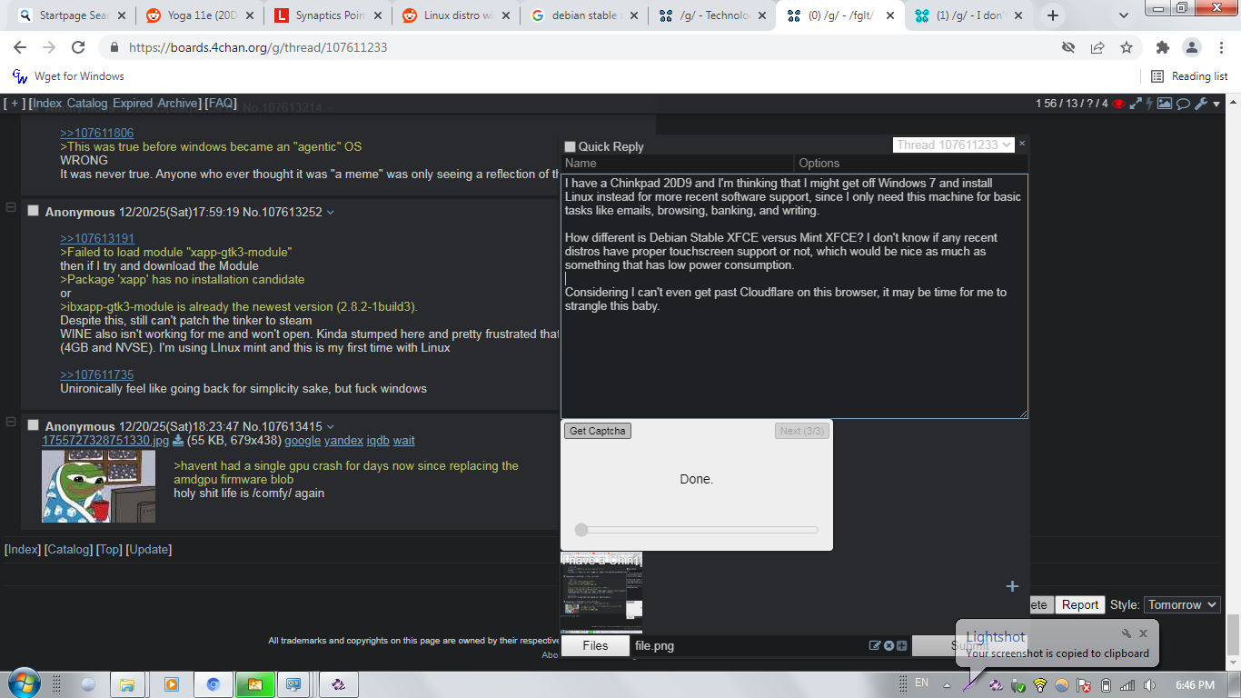This screenshot has width=1241, height=698.
Task: Click the expand arrows icon in 4chan header
Action: click(x=1136, y=104)
